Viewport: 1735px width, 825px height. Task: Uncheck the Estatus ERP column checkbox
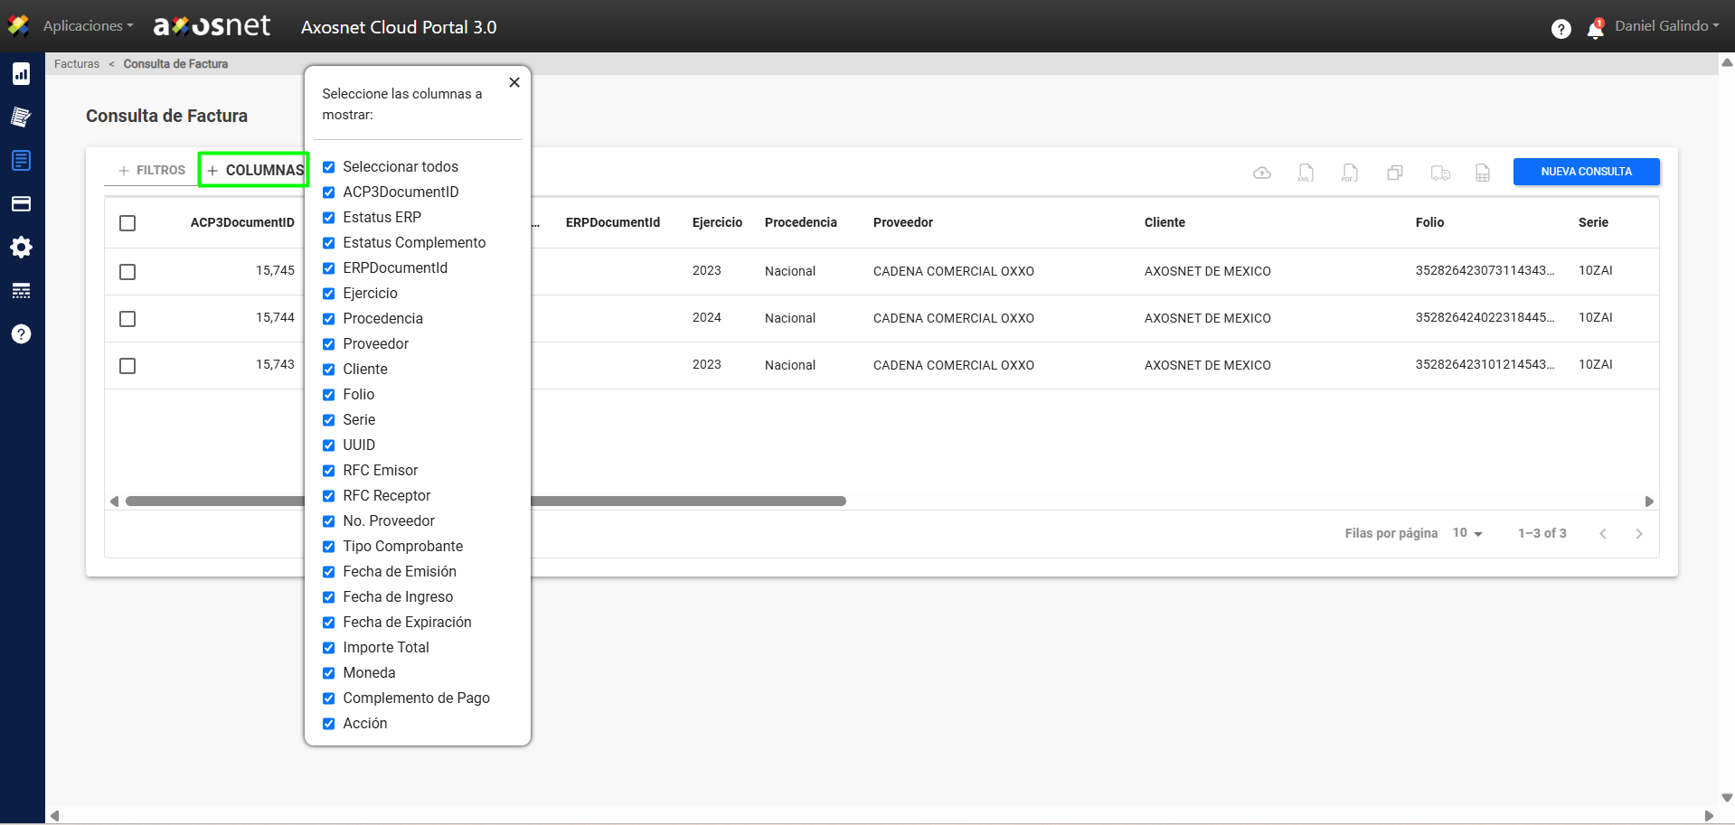click(x=329, y=218)
